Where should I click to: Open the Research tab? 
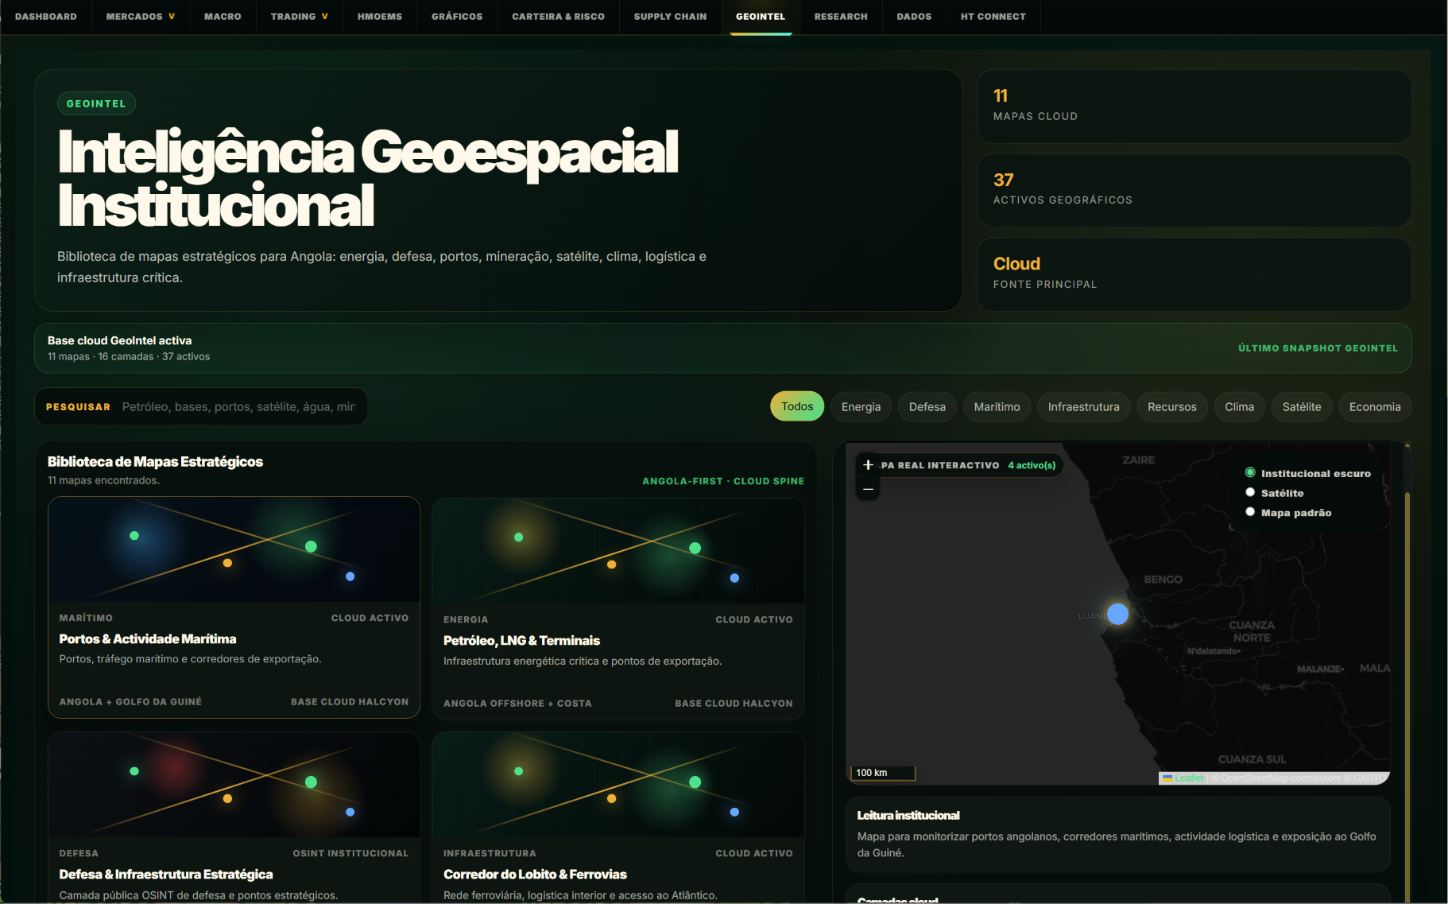point(841,17)
